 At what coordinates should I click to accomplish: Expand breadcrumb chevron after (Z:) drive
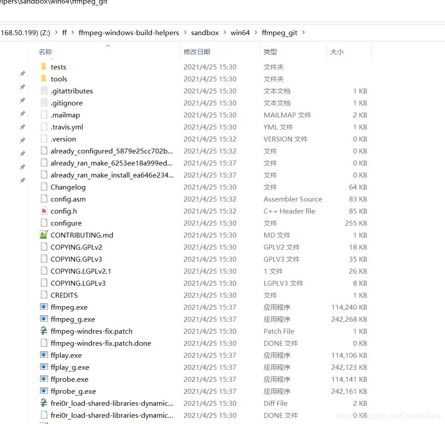point(56,32)
